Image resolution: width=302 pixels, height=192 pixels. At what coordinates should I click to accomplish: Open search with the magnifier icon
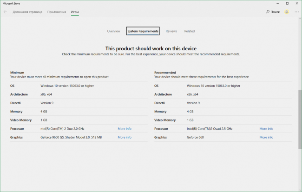tap(268, 12)
